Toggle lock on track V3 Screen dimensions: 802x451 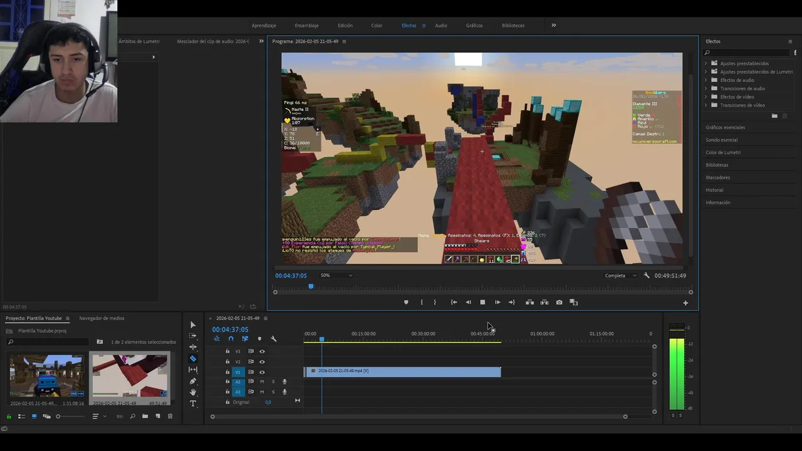click(x=227, y=351)
